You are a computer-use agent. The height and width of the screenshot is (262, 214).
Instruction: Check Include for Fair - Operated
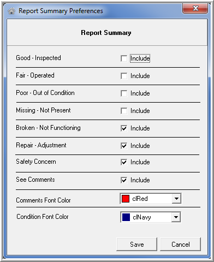[124, 76]
